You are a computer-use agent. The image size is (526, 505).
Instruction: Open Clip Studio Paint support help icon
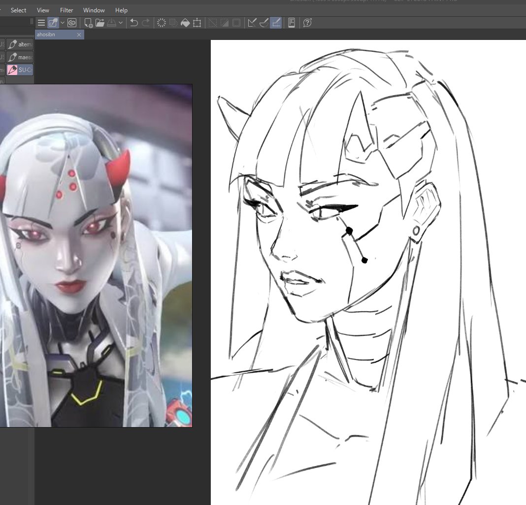[307, 23]
